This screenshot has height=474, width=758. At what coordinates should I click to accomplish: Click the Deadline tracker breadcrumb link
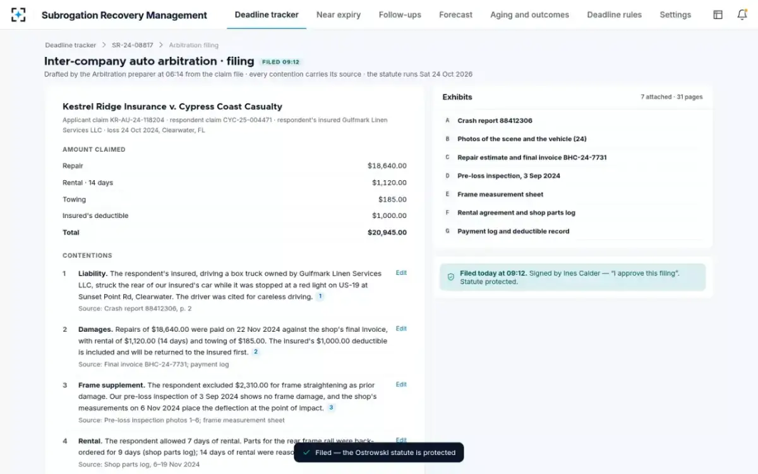[x=71, y=46]
